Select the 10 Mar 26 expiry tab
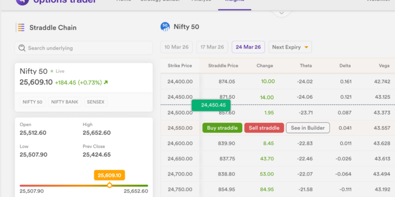 tap(176, 47)
